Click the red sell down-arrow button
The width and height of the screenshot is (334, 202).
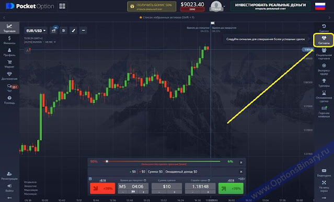click(102, 188)
